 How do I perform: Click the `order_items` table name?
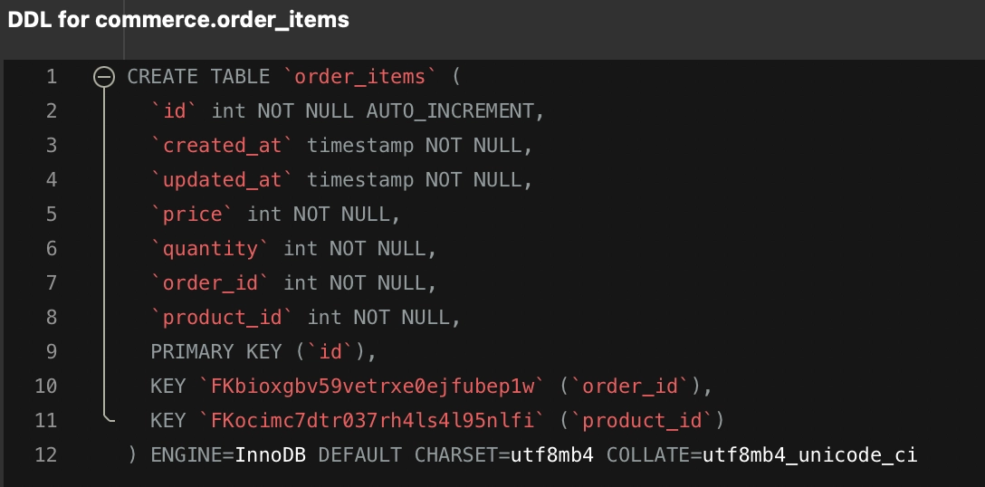[x=360, y=77]
